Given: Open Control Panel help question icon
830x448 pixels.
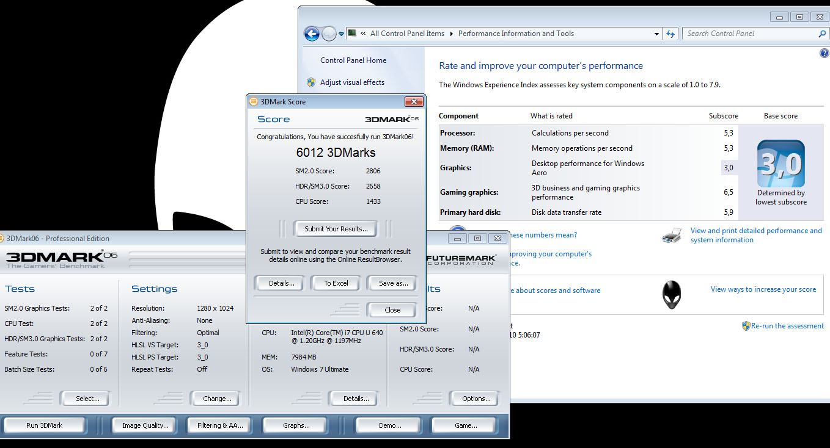Looking at the screenshot, I should point(824,54).
